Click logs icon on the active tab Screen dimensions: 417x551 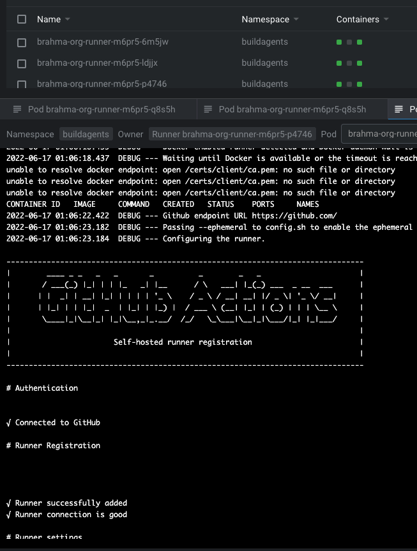[398, 109]
